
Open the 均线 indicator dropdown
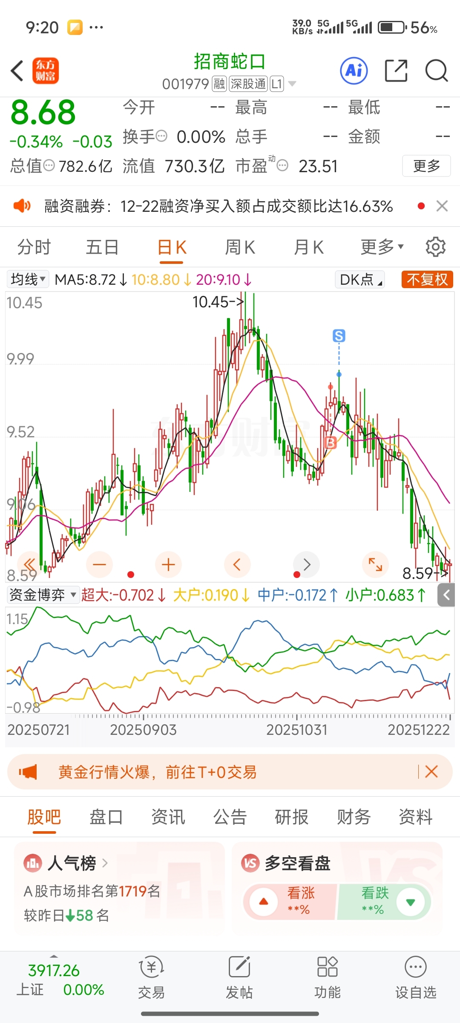point(28,280)
